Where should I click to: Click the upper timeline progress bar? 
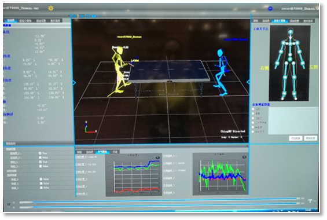(x=160, y=201)
